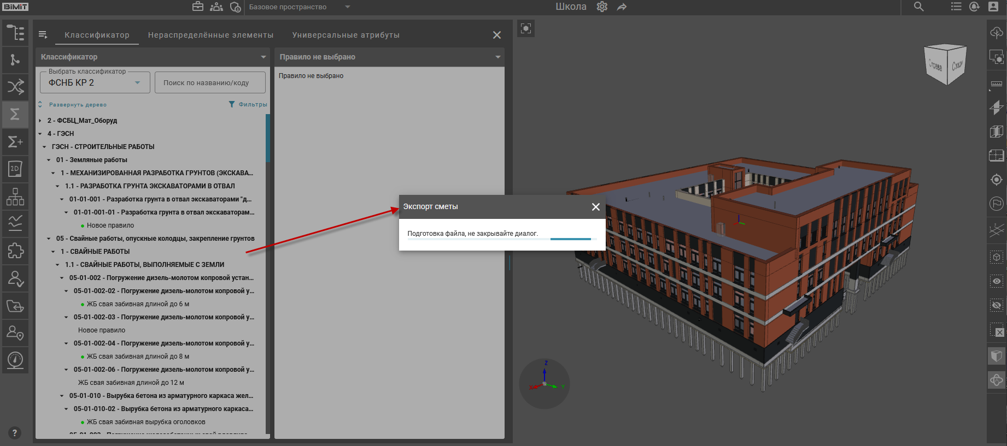
Task: Click the search magnifier in top bar
Action: (918, 7)
